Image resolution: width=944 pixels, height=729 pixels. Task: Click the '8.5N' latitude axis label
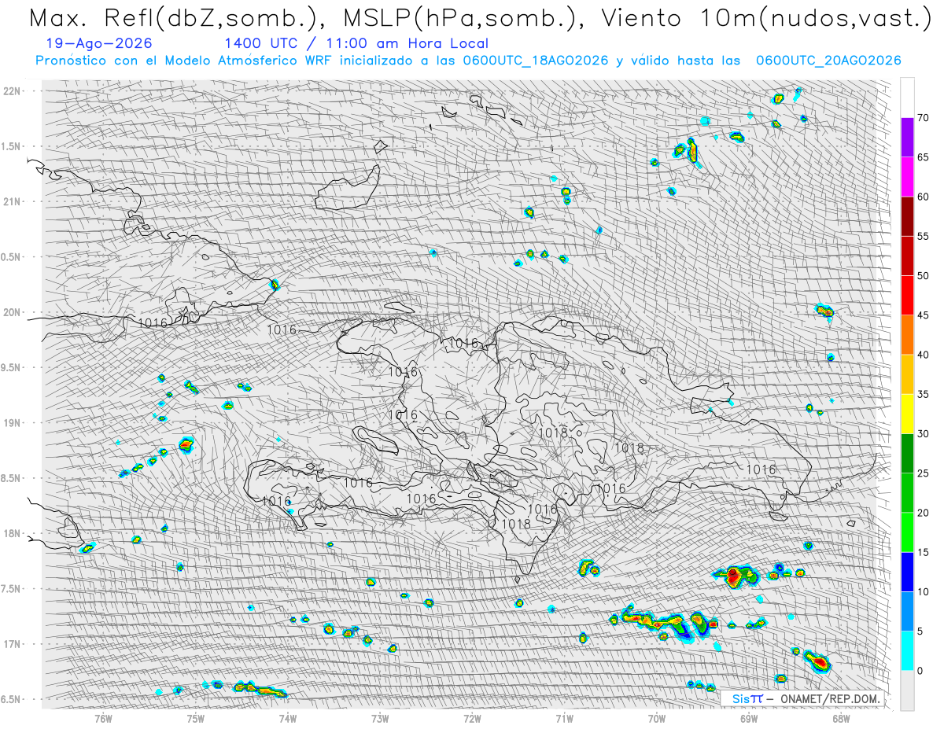(x=12, y=478)
